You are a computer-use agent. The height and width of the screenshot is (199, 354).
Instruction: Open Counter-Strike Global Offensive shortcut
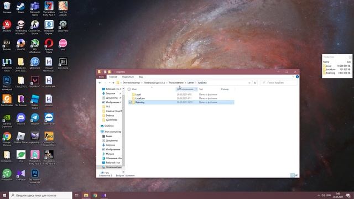(49, 139)
